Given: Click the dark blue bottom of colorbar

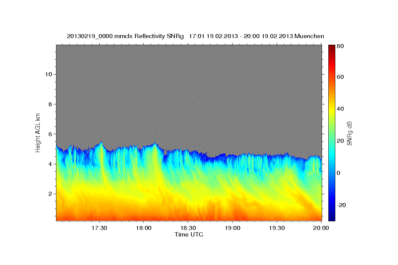Looking at the screenshot, I should pos(332,218).
